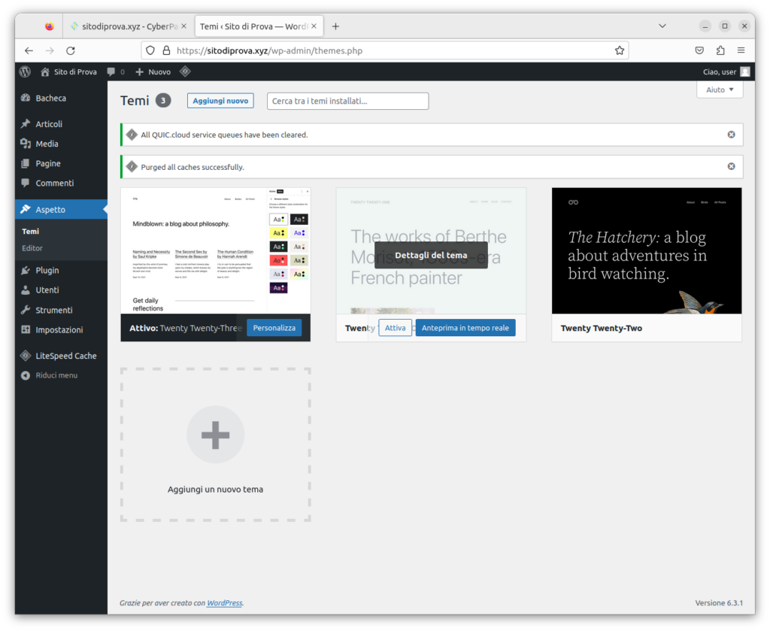Open tracking protection shield icon
The image size is (770, 631).
(x=150, y=50)
